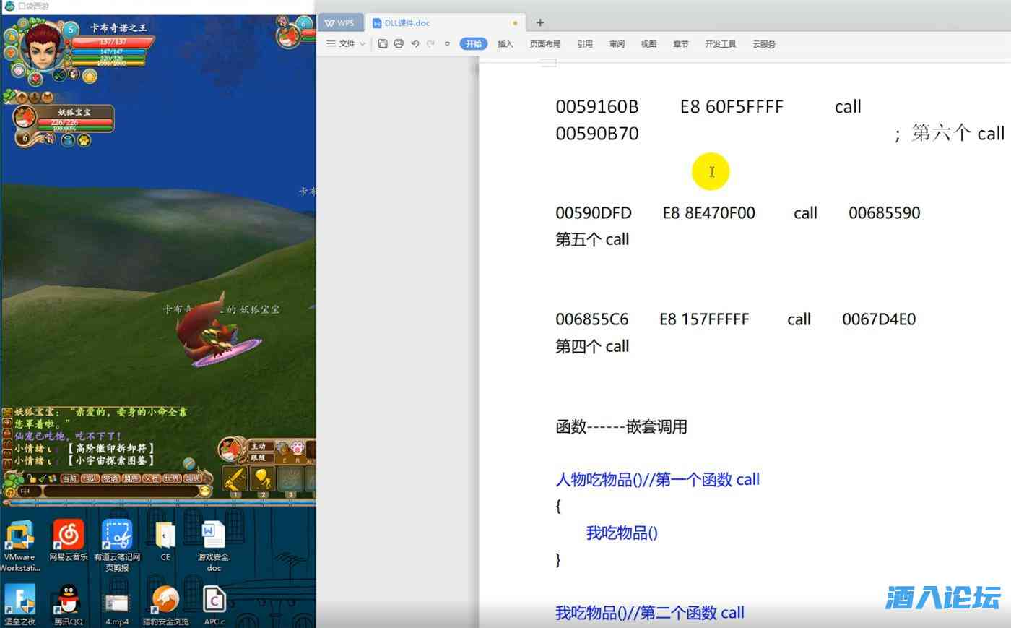Select the 世界 chat channel button

172,478
